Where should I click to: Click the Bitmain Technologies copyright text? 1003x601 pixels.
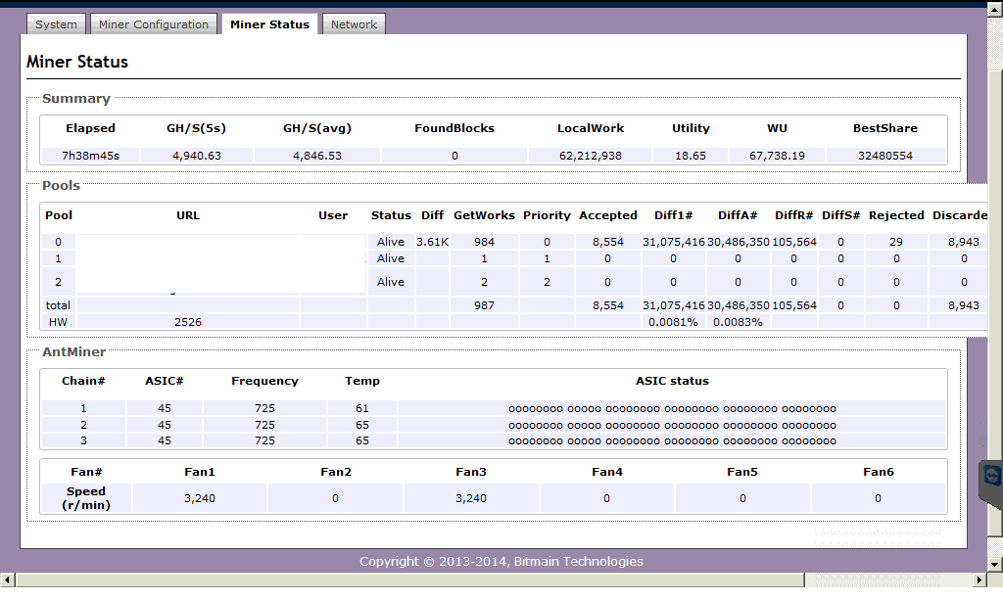(x=501, y=562)
